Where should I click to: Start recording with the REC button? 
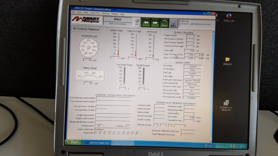(x=173, y=23)
